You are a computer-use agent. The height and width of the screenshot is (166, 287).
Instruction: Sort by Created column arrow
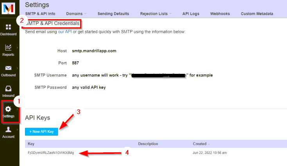click(209, 144)
